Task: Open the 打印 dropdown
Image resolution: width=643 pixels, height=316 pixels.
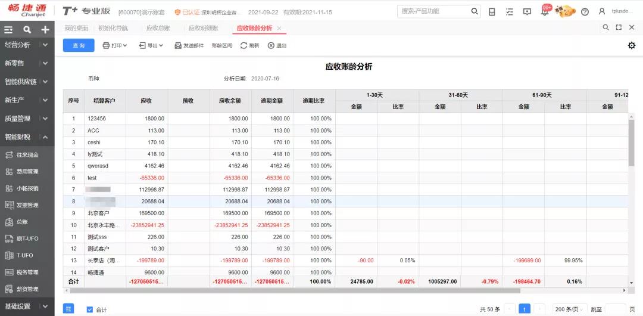Action: point(115,46)
